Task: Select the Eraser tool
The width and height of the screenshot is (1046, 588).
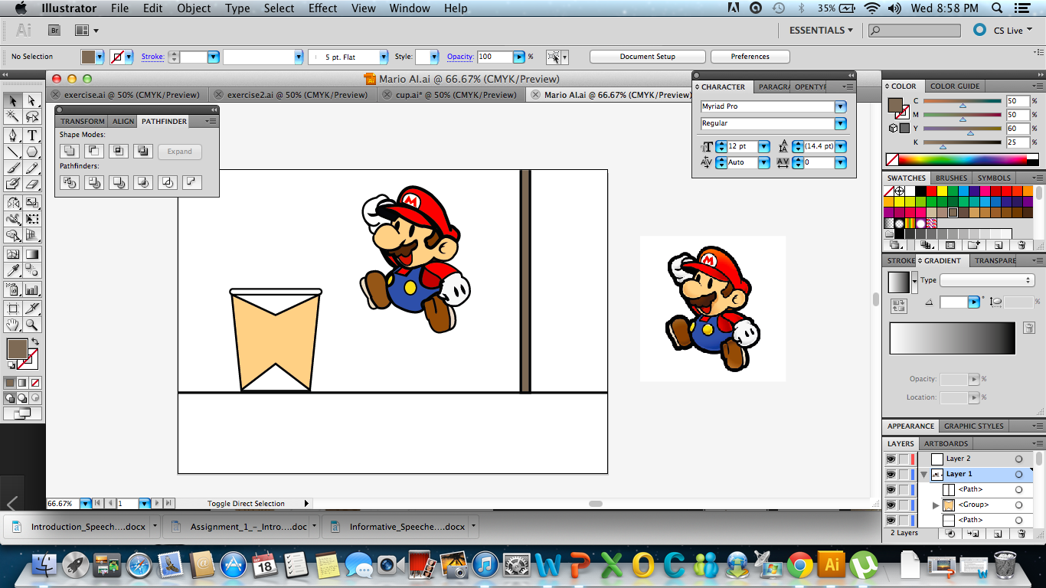Action: pyautogui.click(x=32, y=184)
